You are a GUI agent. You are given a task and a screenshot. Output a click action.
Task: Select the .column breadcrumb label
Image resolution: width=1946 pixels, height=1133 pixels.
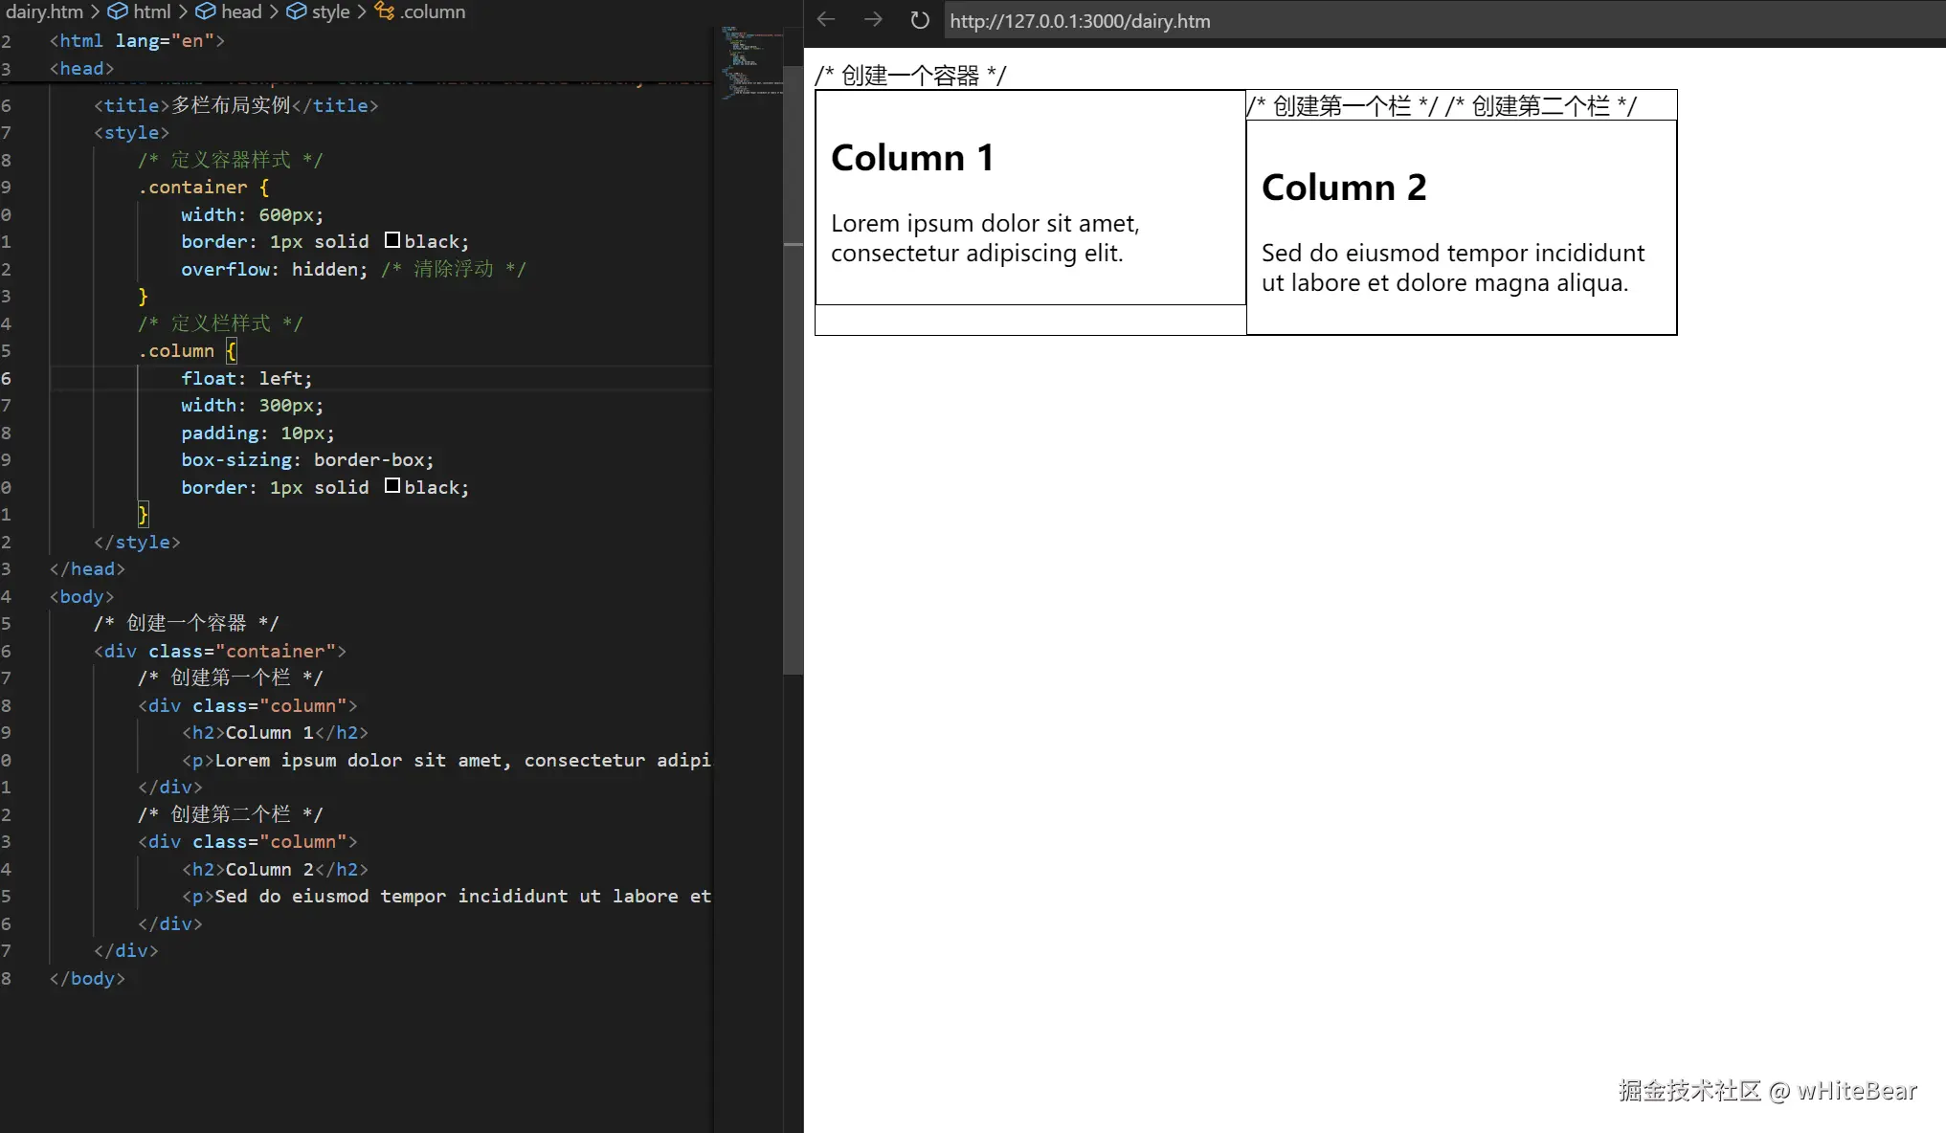tap(434, 11)
